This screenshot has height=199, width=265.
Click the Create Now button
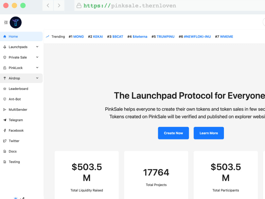tap(173, 133)
